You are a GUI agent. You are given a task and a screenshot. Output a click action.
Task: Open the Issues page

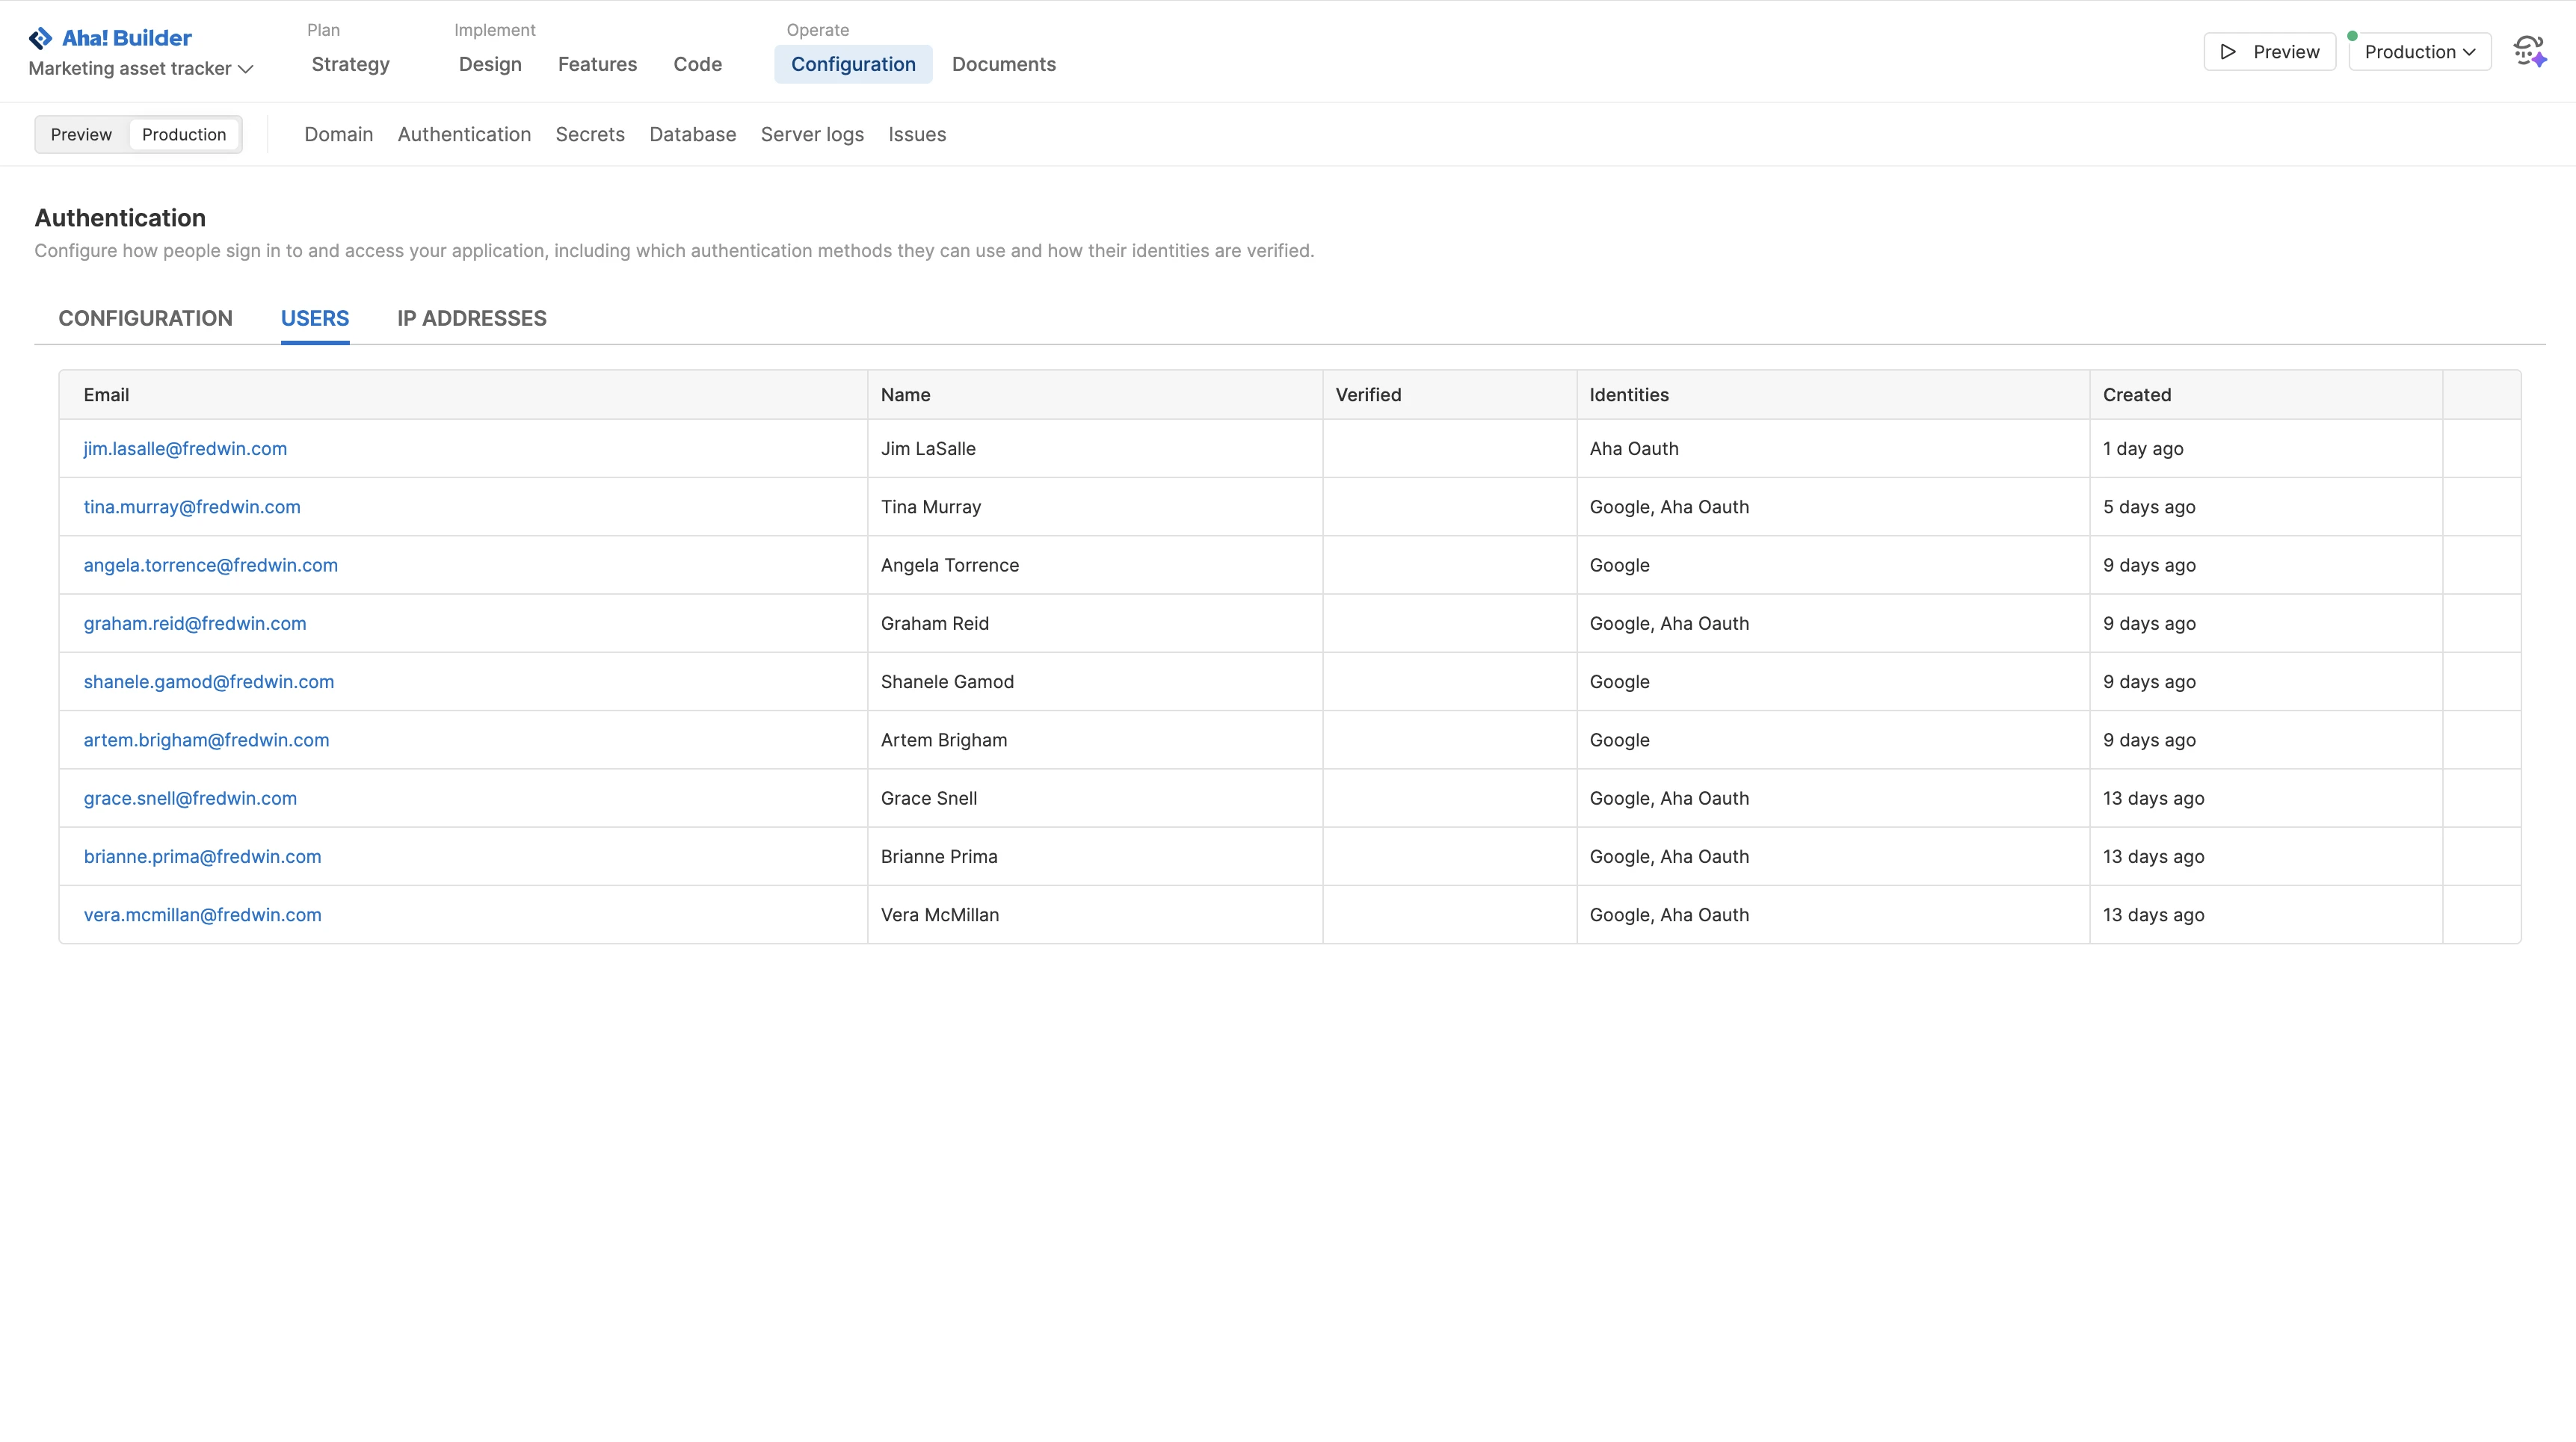917,134
